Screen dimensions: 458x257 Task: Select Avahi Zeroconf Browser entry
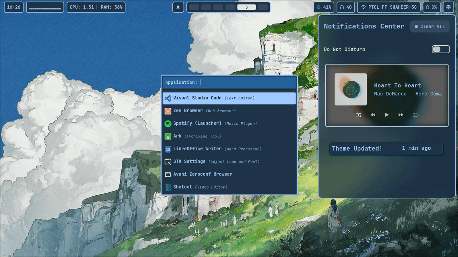[x=229, y=174]
